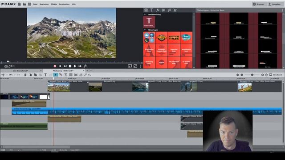Screen dimensions: 285x160
Task: Open the Bearbeiten menu
Action: pyautogui.click(x=44, y=4)
